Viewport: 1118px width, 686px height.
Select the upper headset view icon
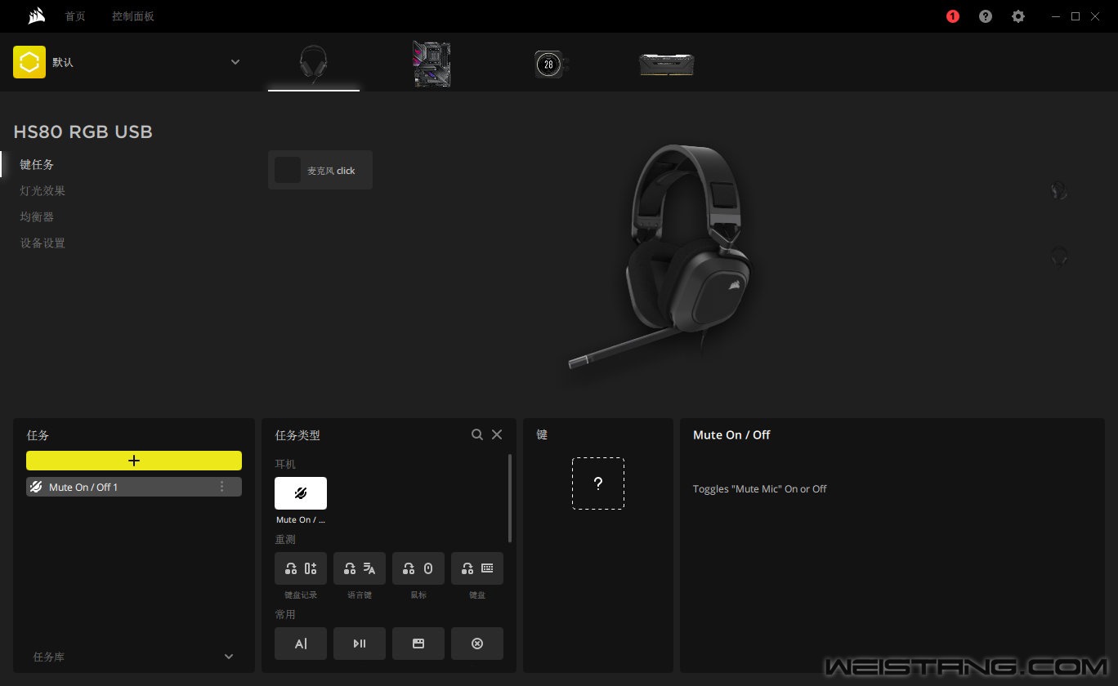tap(1059, 191)
